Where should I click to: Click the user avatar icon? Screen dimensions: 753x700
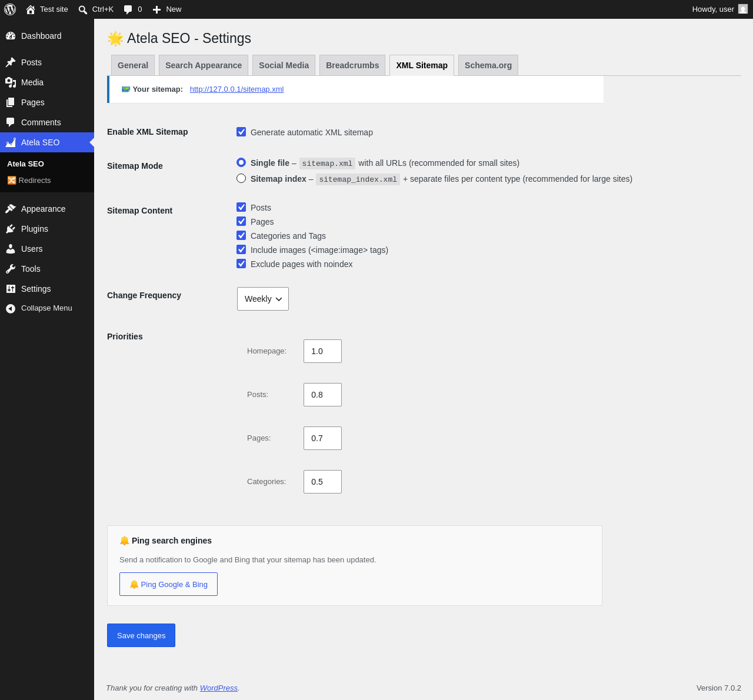point(743,9)
